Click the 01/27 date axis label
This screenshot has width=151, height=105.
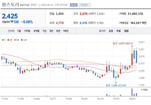tap(116, 99)
